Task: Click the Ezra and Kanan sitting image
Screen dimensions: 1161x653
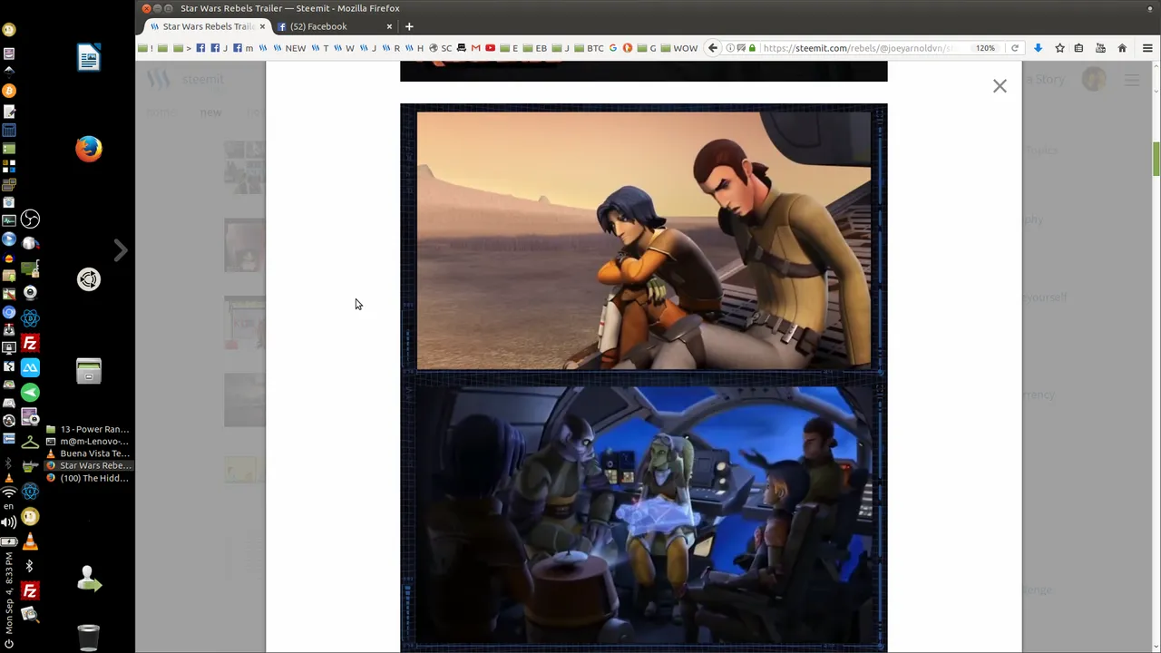Action: point(644,240)
